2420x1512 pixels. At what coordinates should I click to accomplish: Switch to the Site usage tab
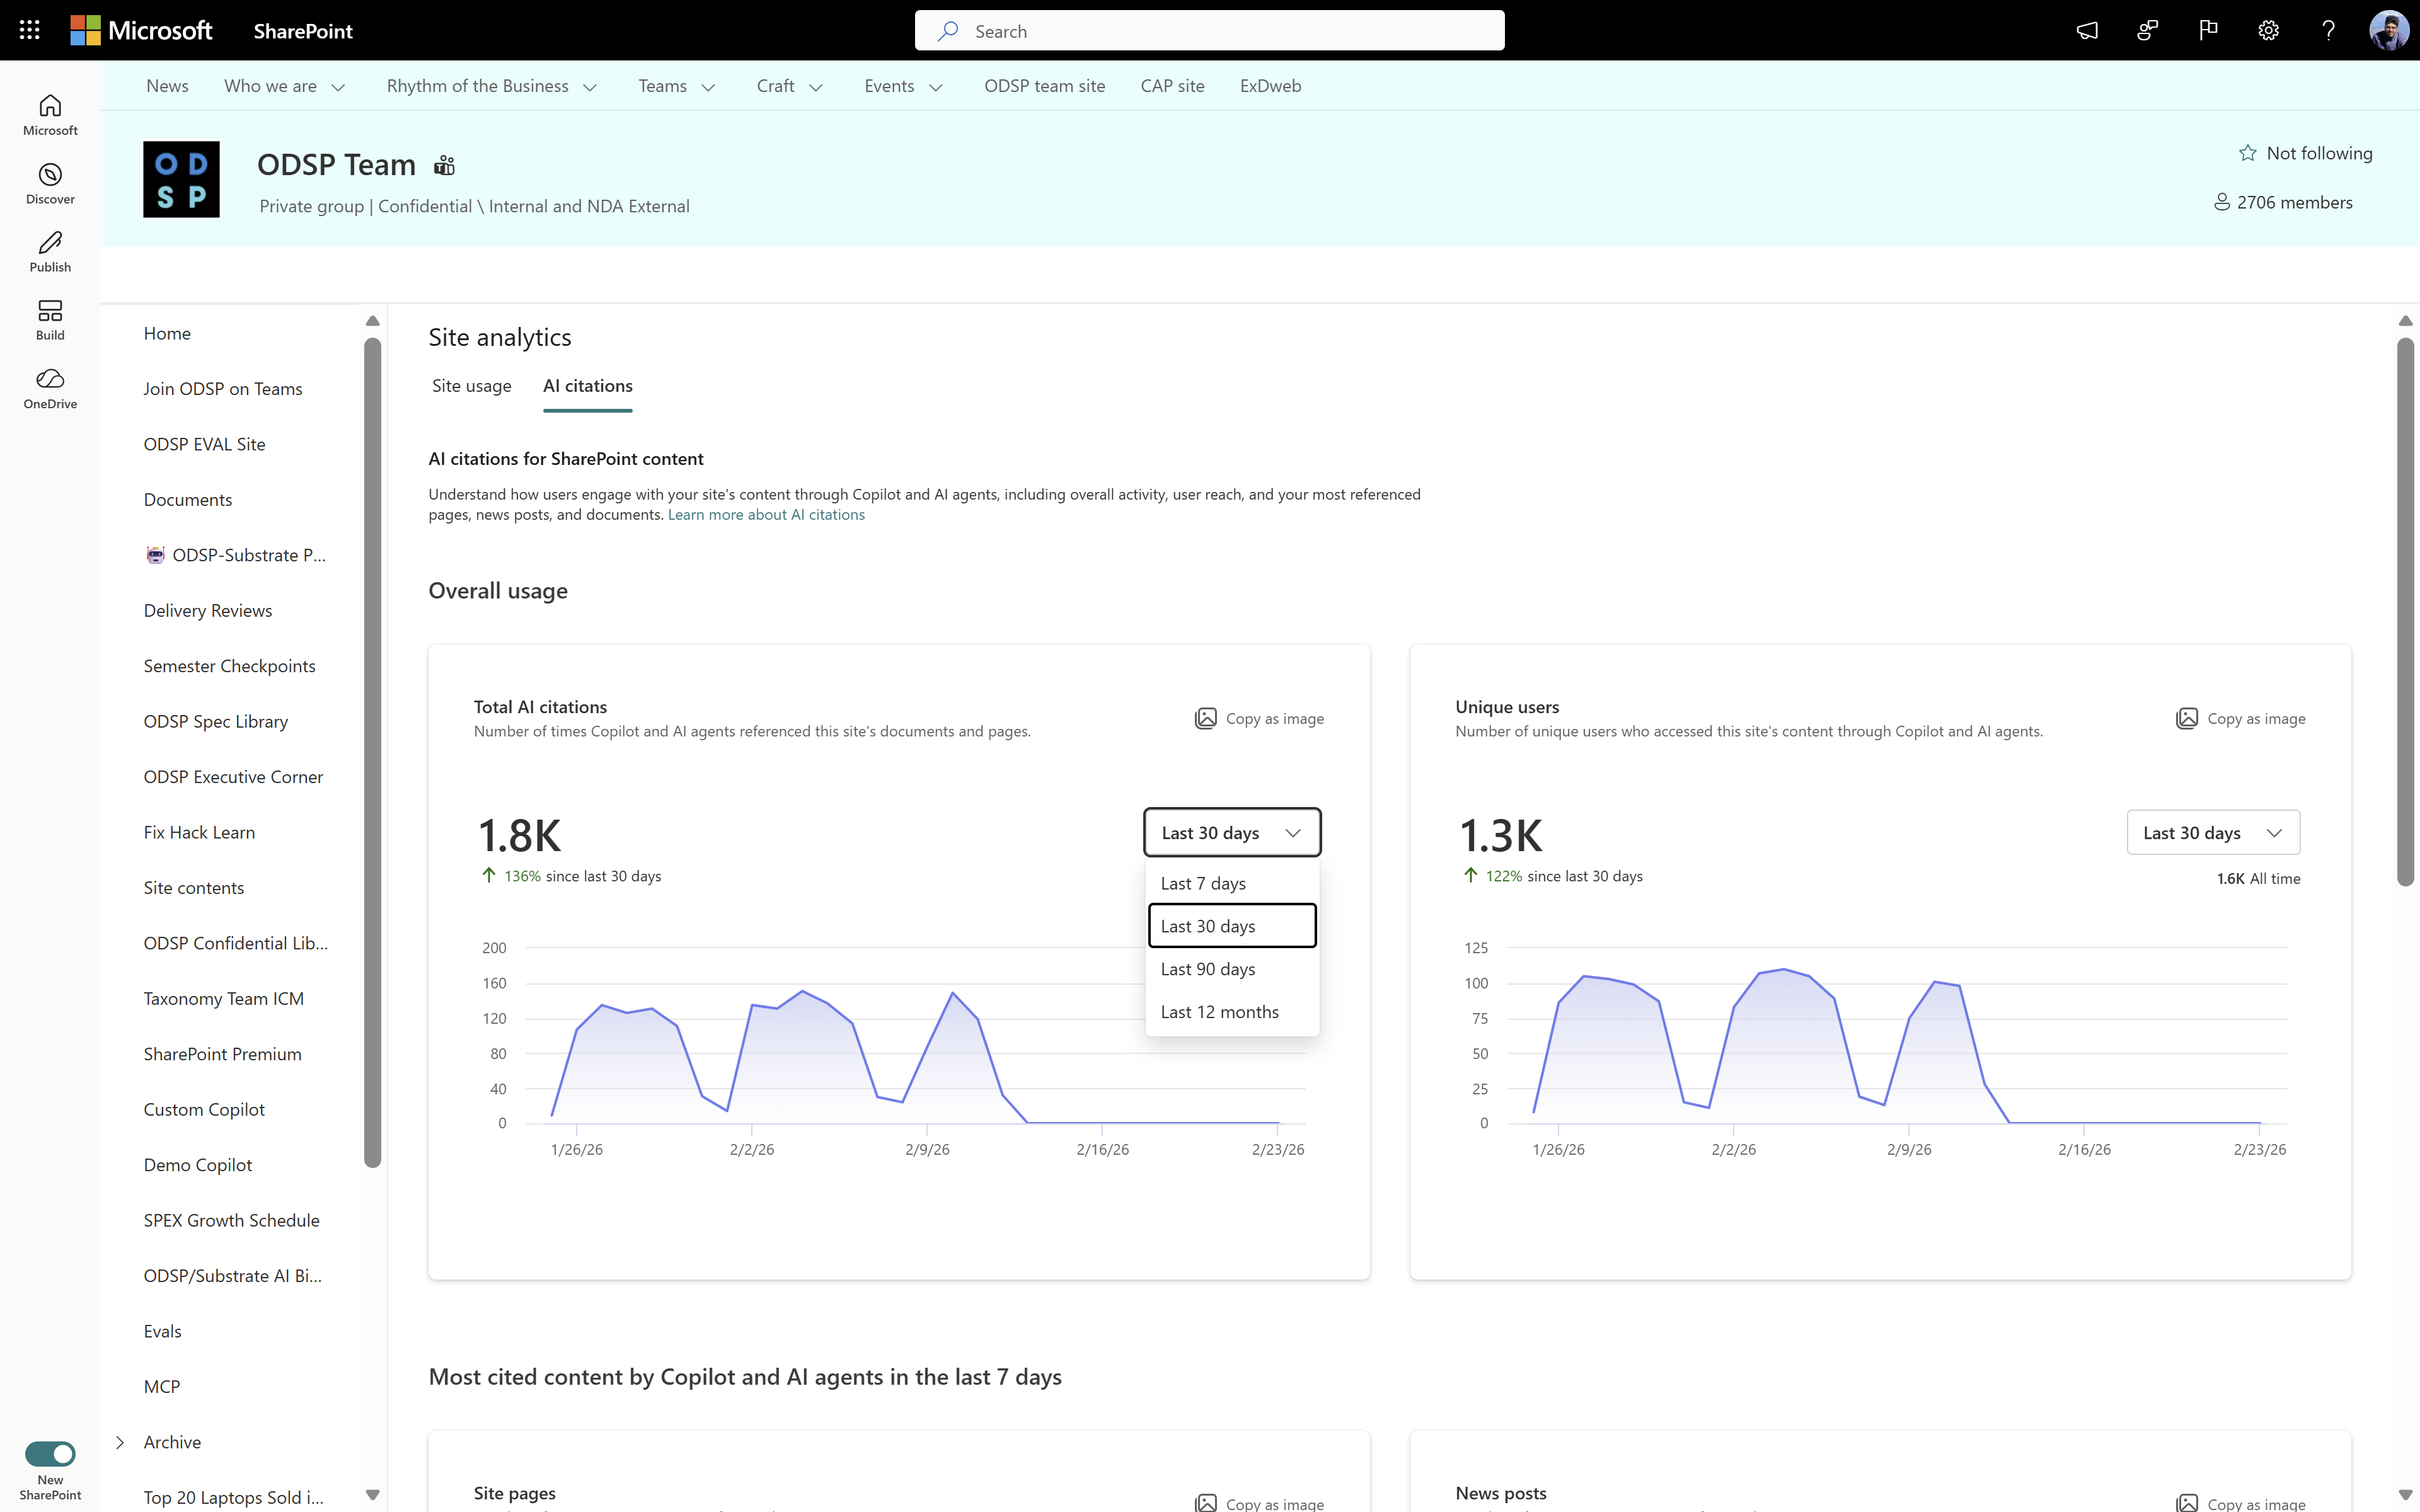click(471, 386)
